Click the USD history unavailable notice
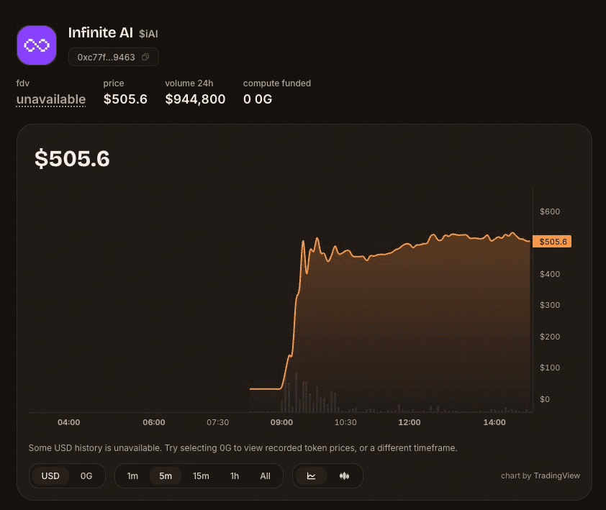 click(243, 448)
